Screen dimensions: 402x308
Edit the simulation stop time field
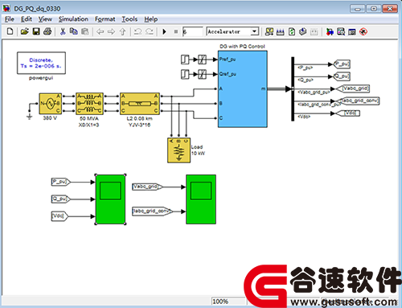pos(192,31)
